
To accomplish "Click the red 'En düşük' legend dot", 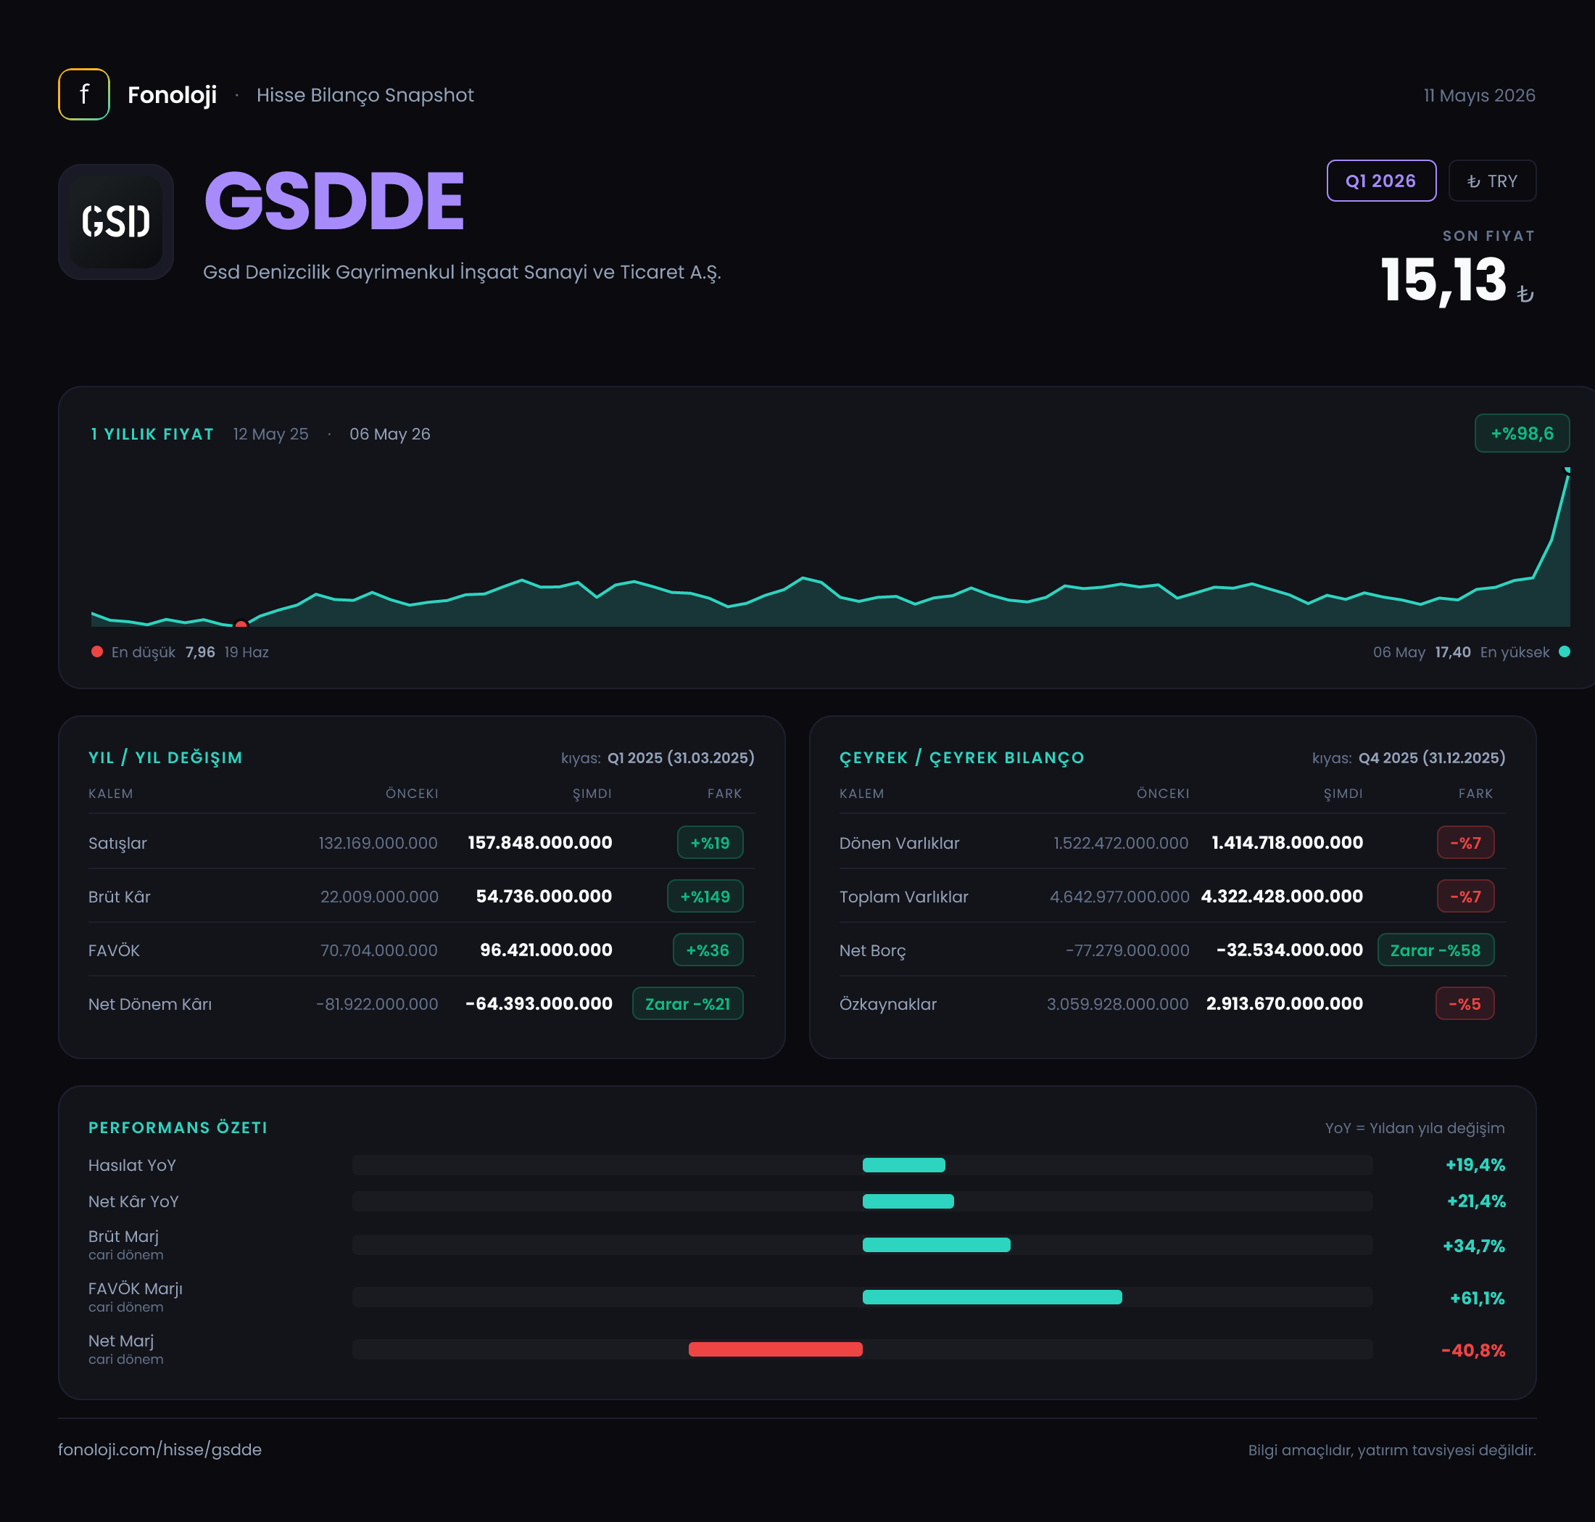I will point(97,651).
